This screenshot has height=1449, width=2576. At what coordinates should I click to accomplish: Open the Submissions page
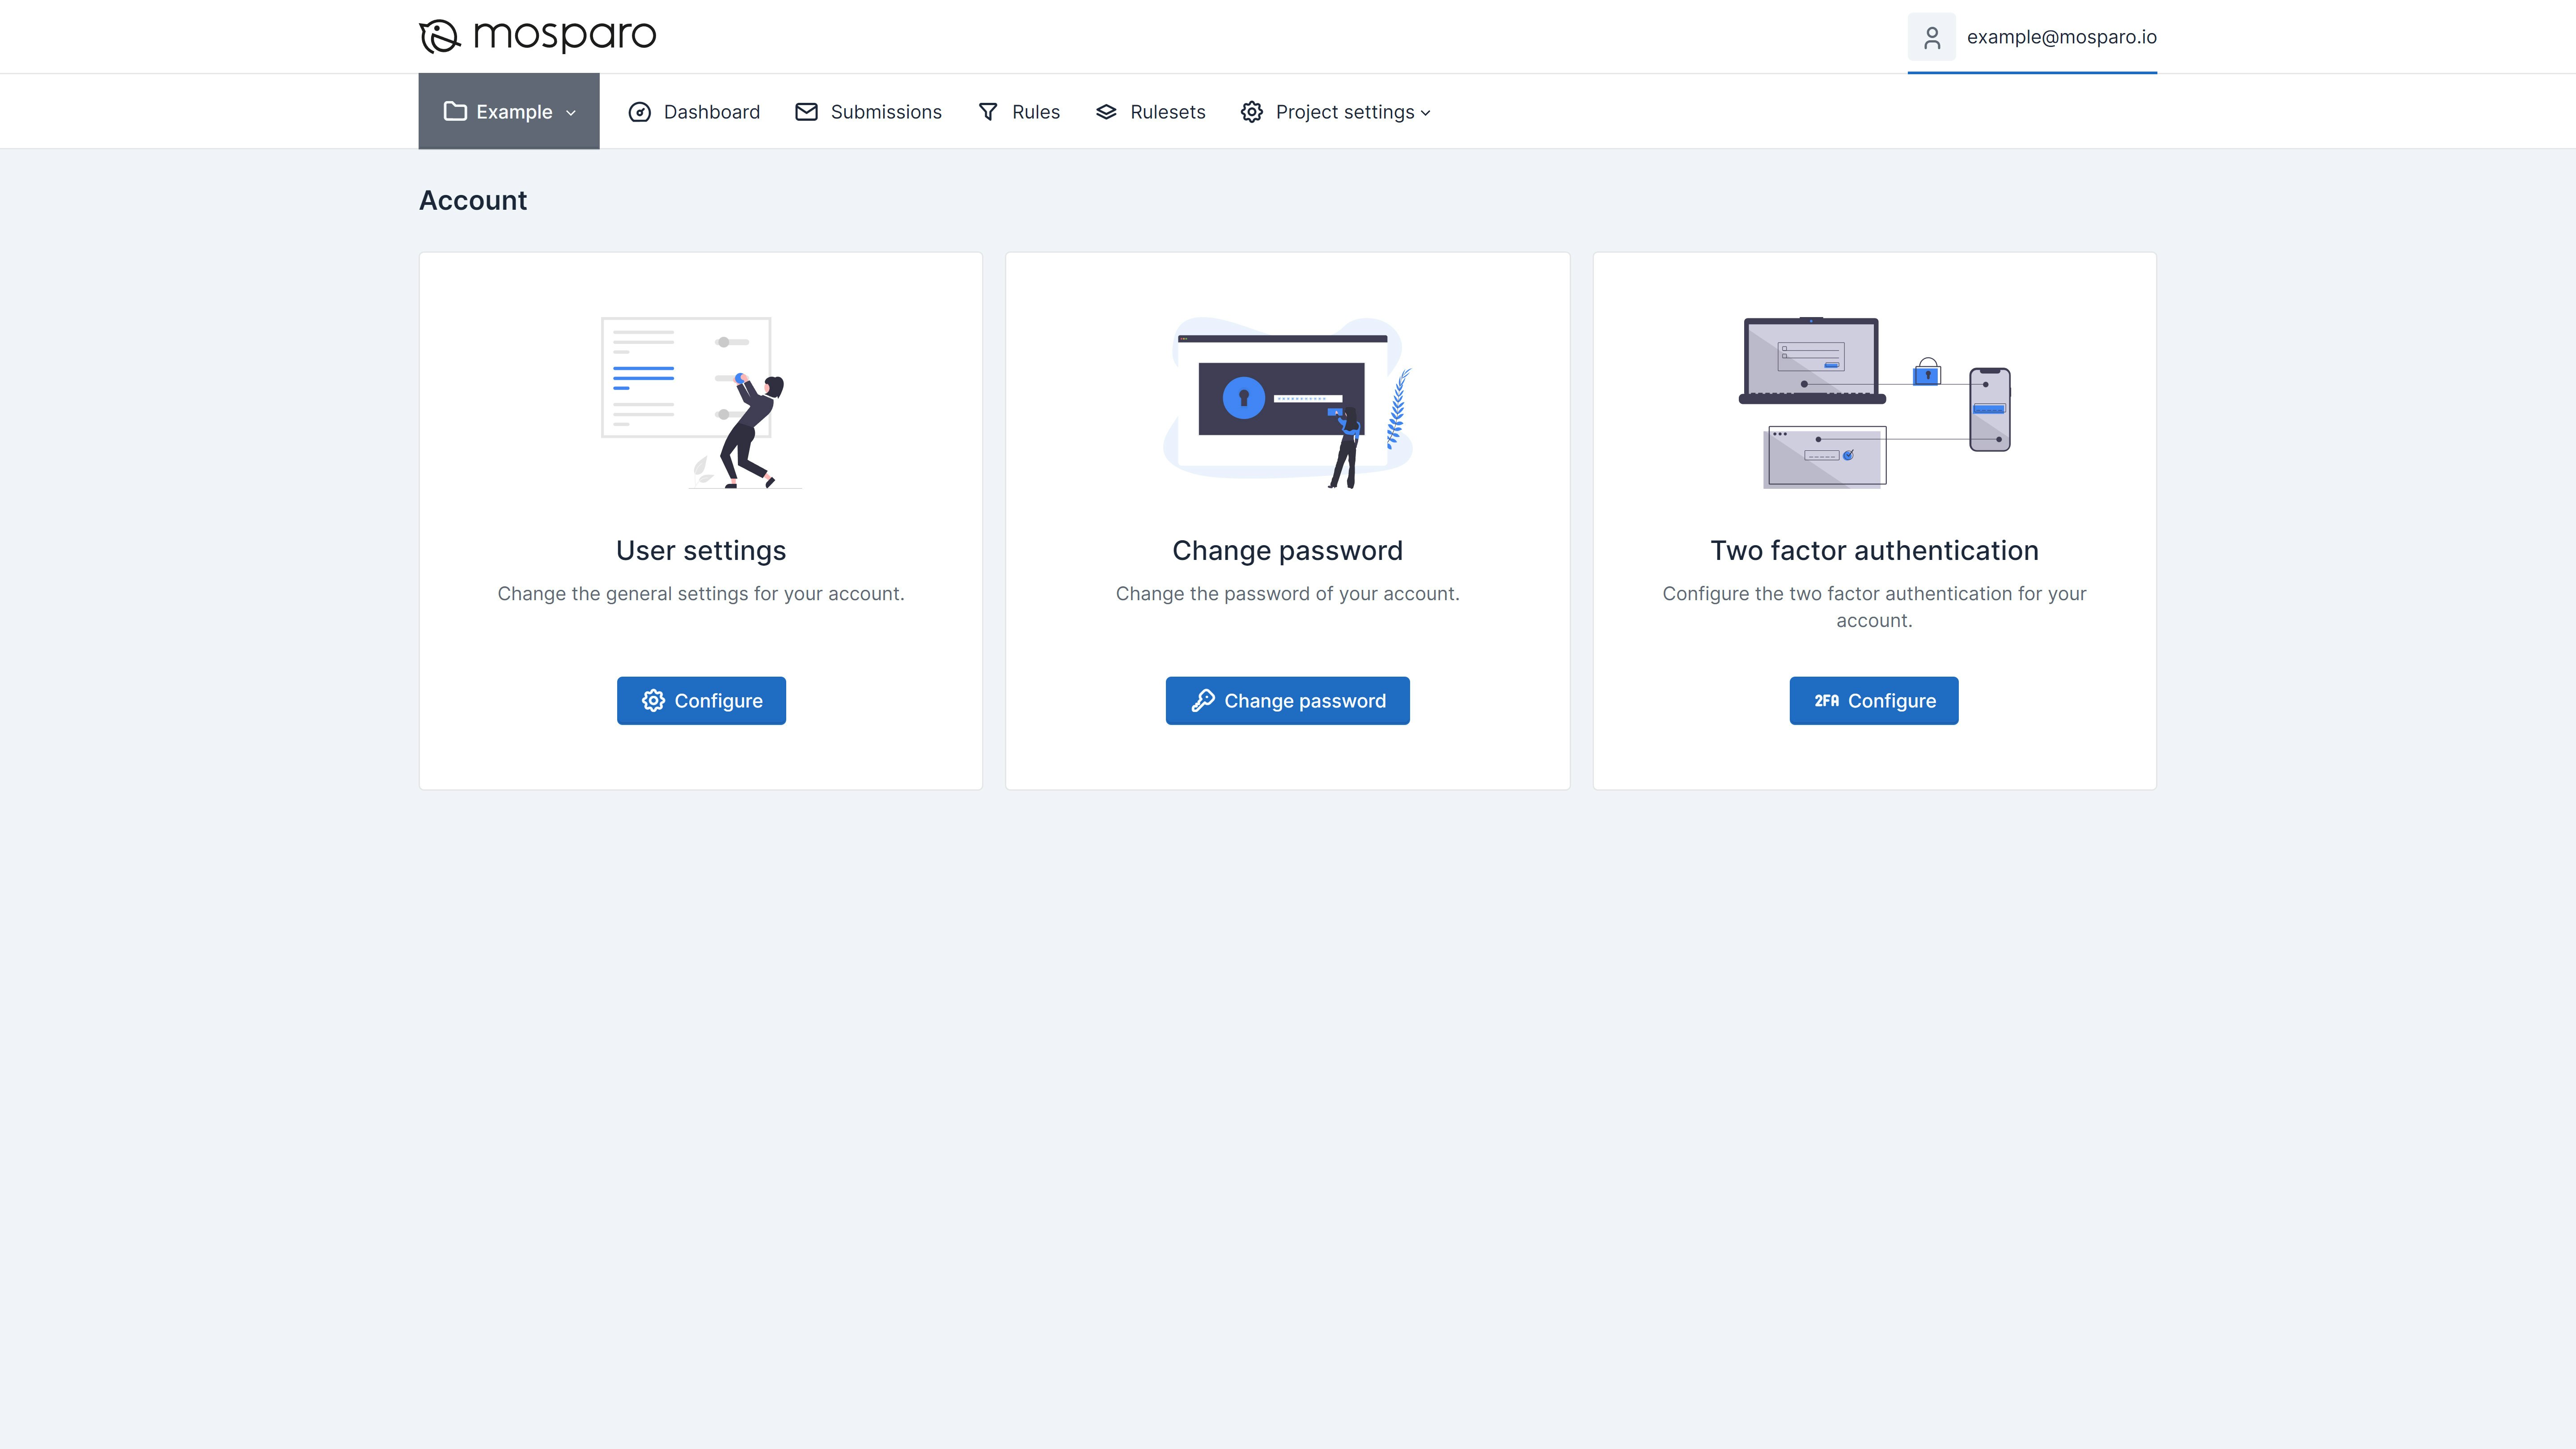point(868,112)
